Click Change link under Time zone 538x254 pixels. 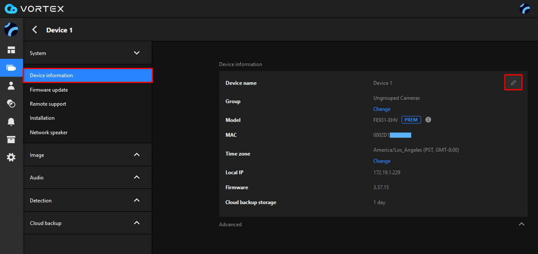coord(381,161)
